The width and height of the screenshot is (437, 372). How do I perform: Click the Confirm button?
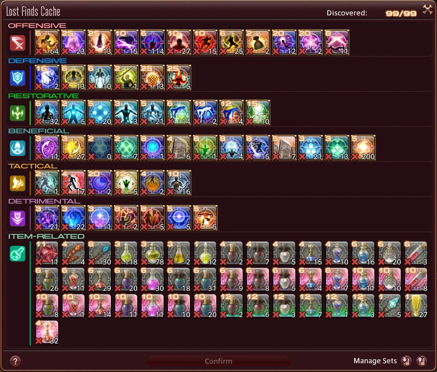218,361
